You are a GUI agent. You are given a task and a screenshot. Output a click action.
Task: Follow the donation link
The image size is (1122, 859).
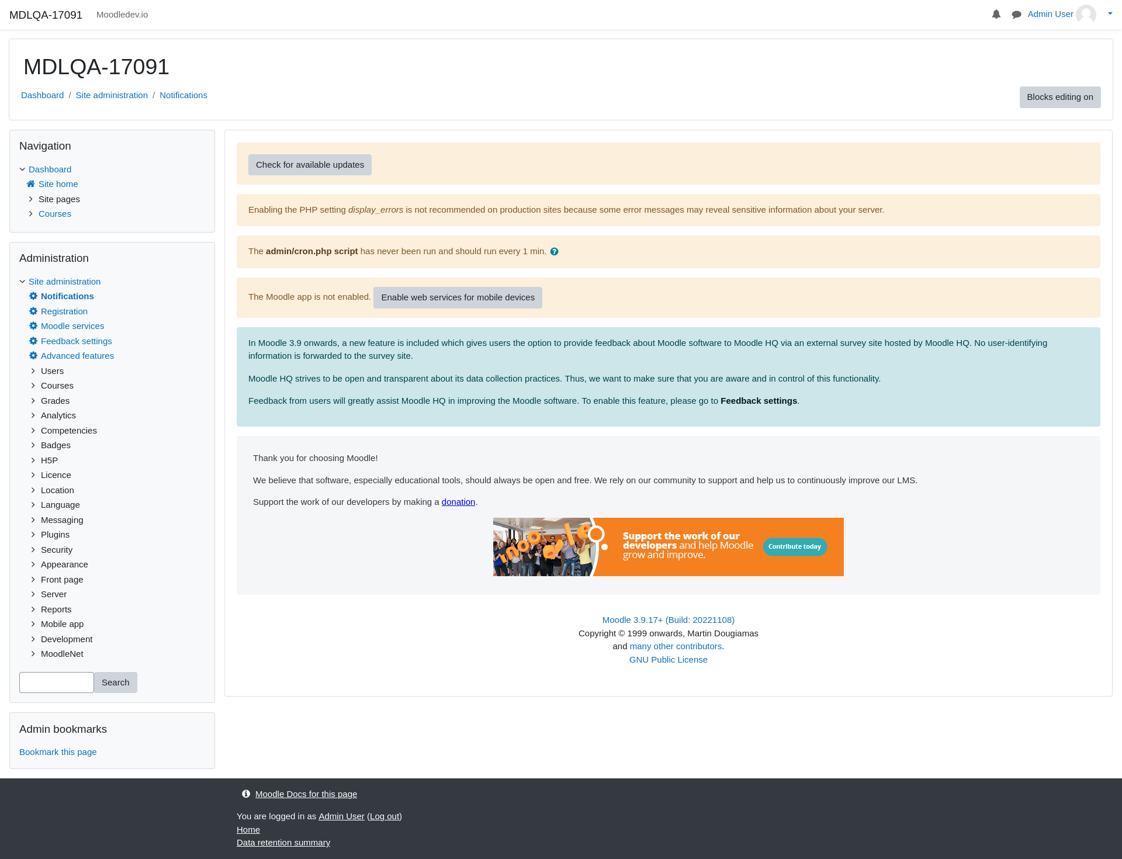coord(458,502)
